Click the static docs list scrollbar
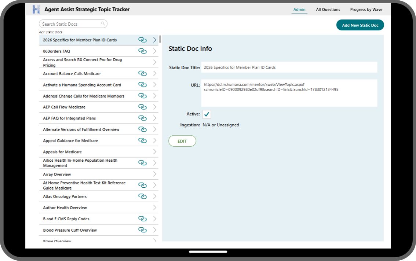The height and width of the screenshot is (261, 416). pyautogui.click(x=160, y=39)
